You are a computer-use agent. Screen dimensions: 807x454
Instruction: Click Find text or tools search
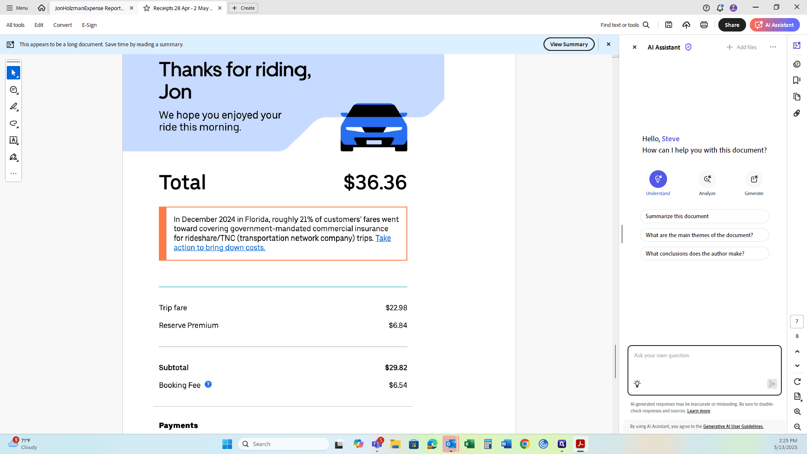625,25
